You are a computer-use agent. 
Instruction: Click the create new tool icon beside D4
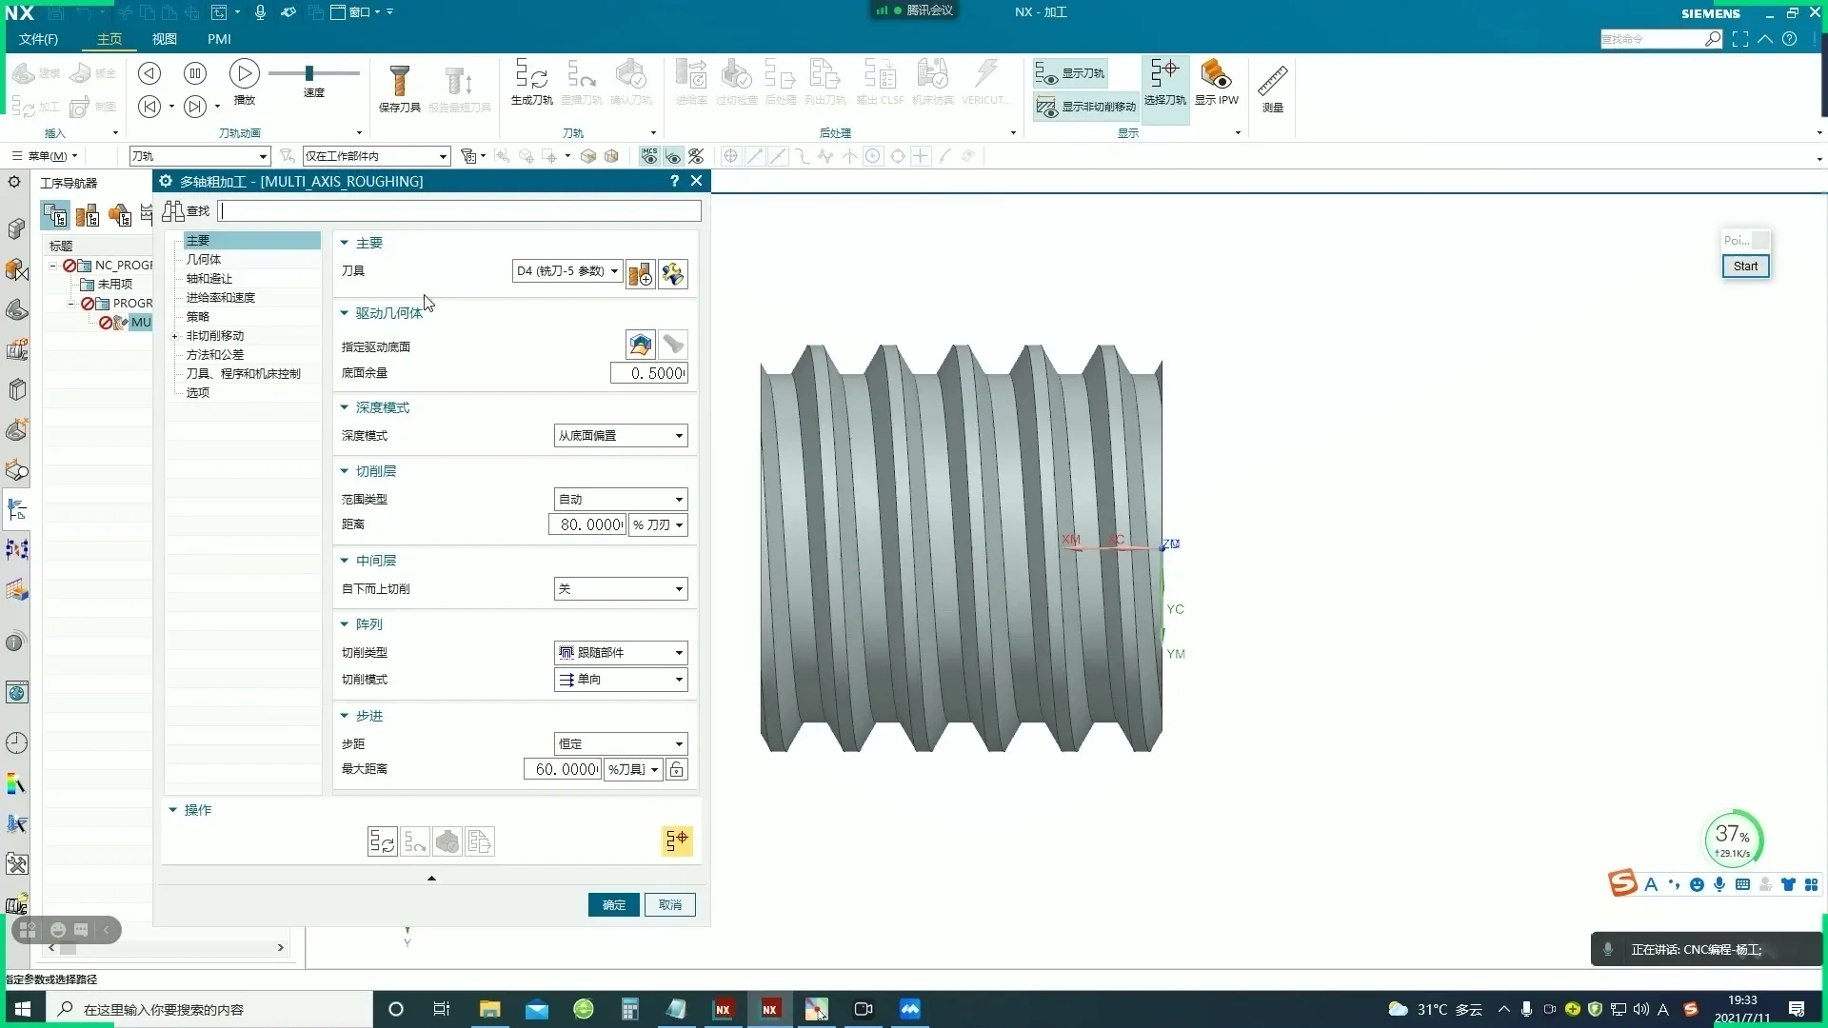(x=641, y=274)
